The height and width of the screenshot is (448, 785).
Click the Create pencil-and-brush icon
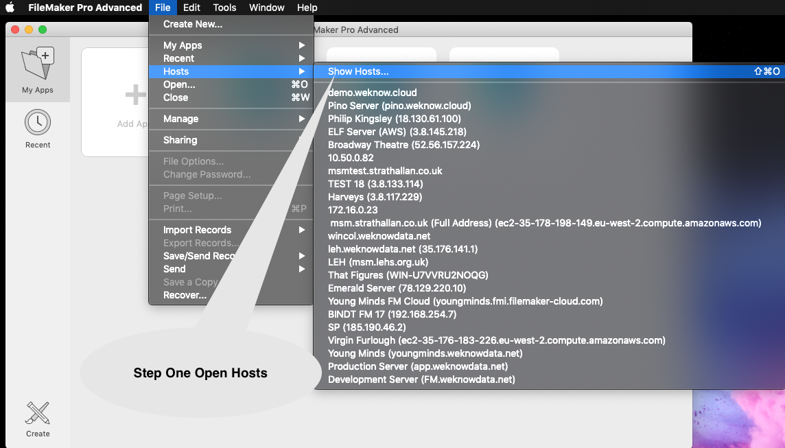click(38, 414)
